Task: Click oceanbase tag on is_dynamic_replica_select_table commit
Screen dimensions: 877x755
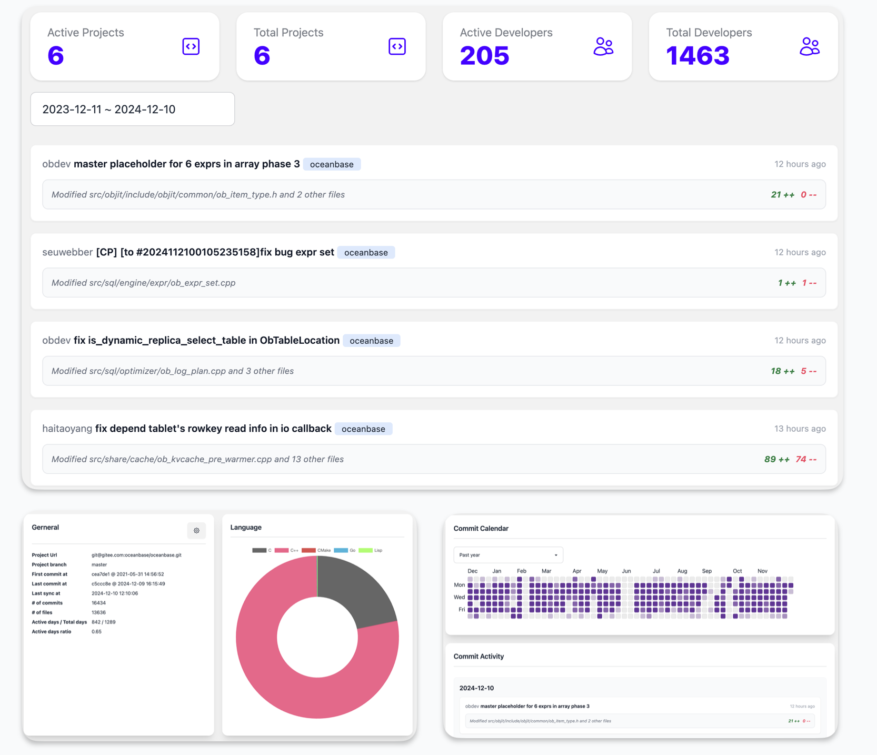Action: [372, 341]
